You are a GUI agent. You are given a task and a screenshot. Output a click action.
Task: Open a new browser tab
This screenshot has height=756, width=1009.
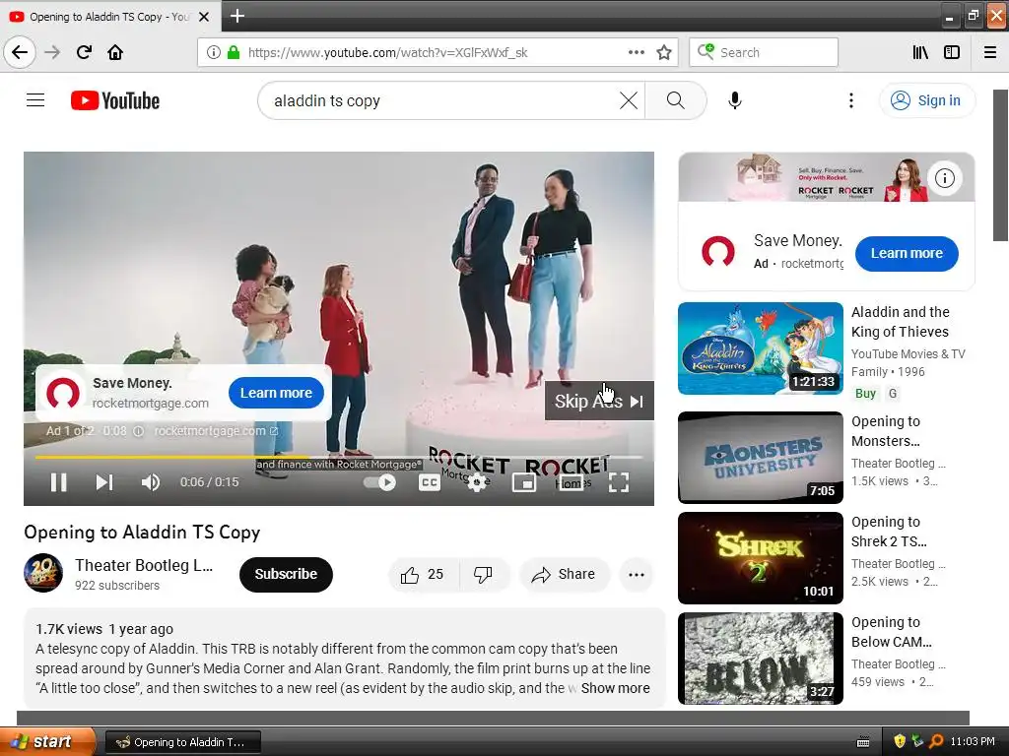(x=236, y=16)
